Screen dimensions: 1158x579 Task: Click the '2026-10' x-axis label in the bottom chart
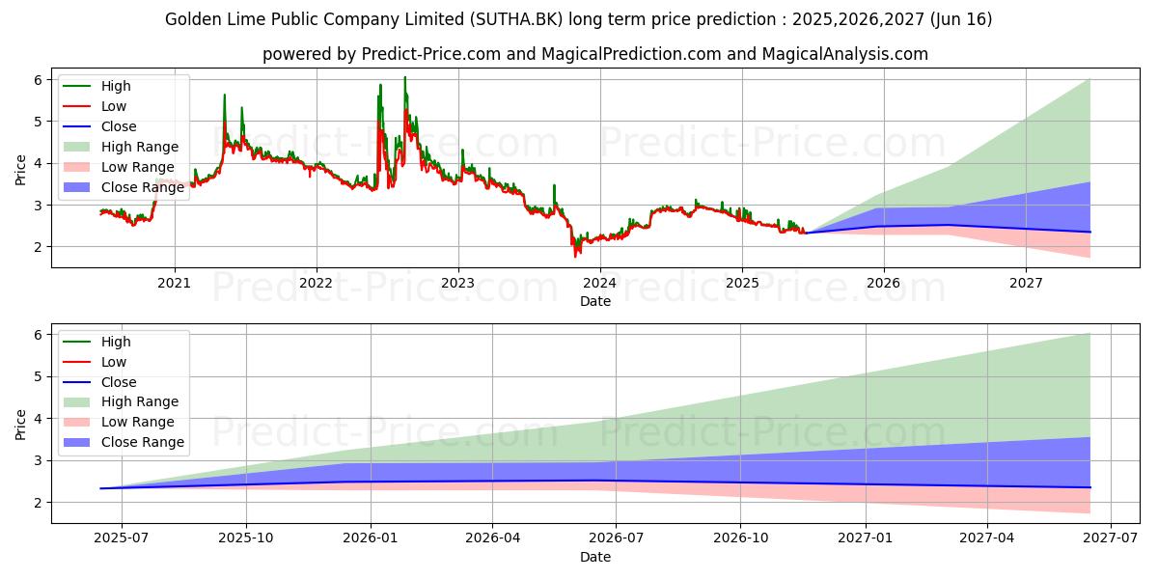tap(741, 538)
